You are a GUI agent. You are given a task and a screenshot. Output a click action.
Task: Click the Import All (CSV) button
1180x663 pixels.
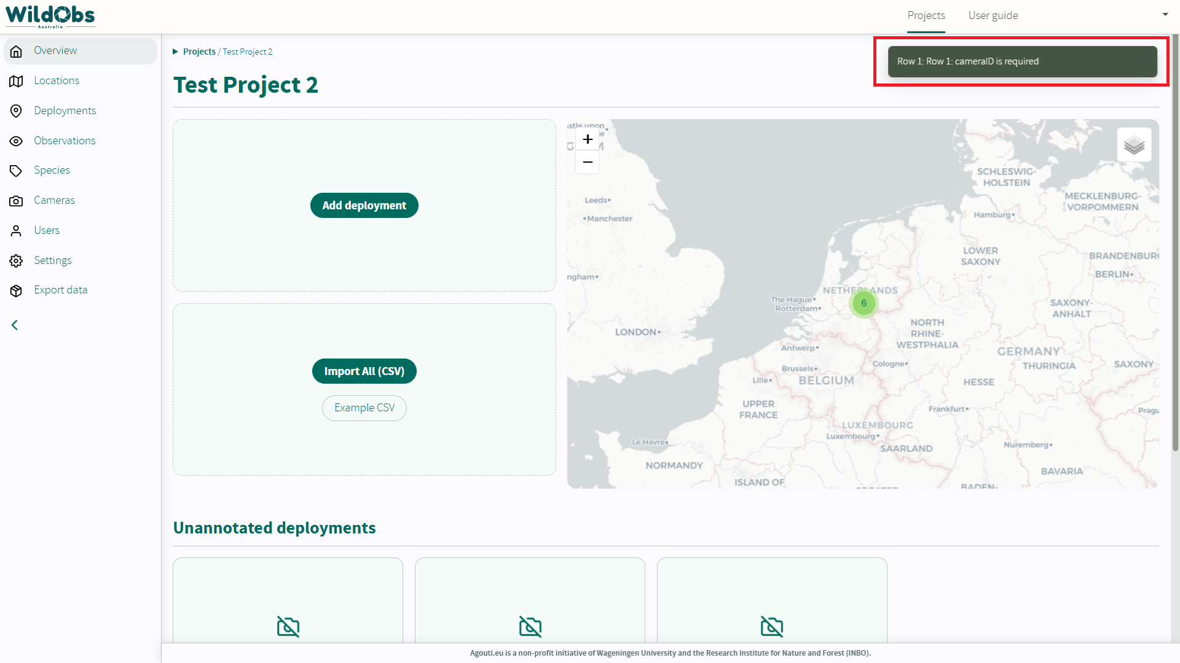[x=364, y=371]
